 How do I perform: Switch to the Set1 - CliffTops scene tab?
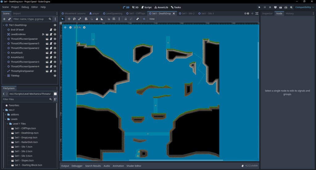click(135, 14)
